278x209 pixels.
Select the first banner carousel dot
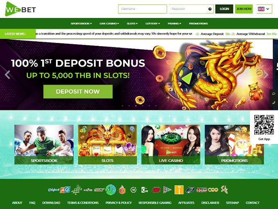pos(123,106)
